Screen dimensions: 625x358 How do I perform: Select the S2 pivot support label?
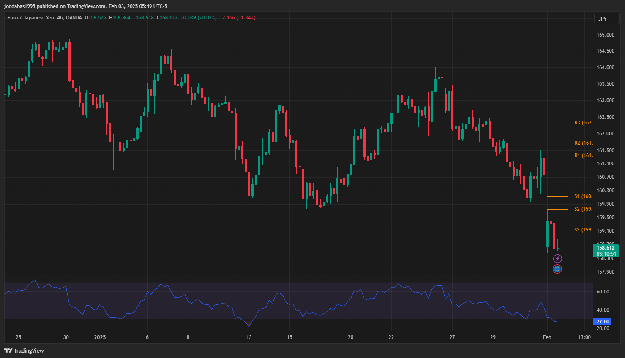click(583, 209)
